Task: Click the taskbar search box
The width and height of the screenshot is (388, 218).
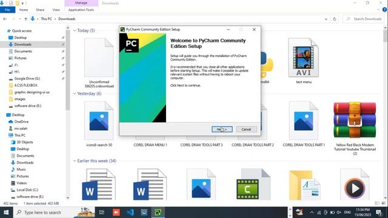Action: point(55,213)
